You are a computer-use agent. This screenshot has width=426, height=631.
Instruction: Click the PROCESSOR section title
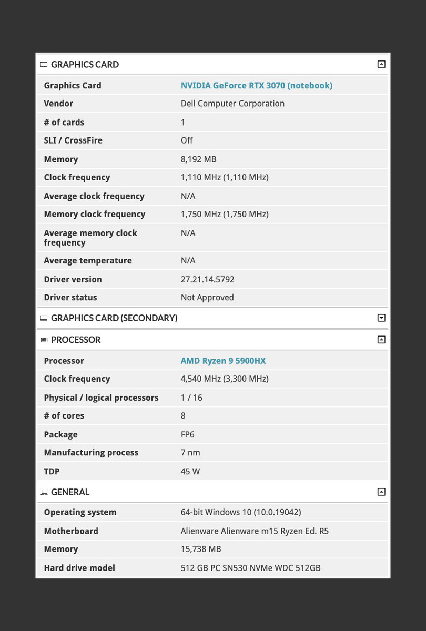[76, 340]
